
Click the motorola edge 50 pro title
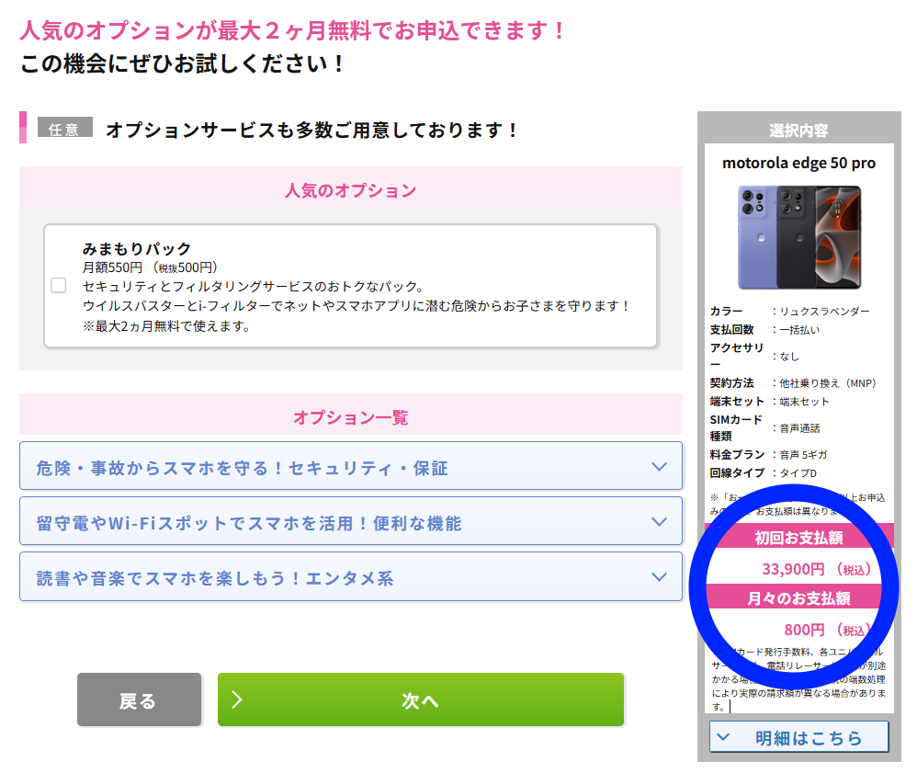click(x=798, y=163)
